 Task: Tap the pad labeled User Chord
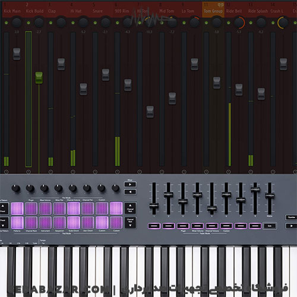88,223
